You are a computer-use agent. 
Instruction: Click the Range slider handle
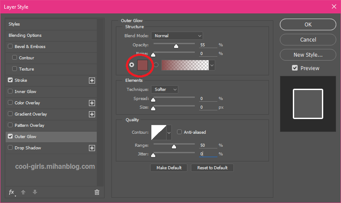[x=174, y=146]
